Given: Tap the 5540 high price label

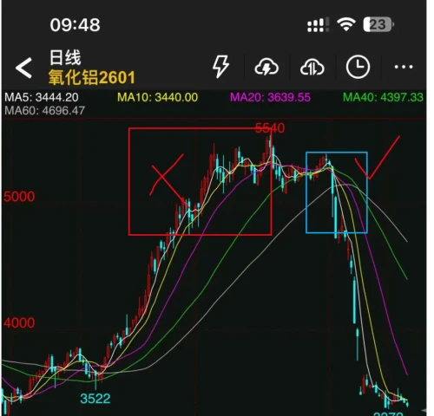Looking at the screenshot, I should tap(270, 128).
